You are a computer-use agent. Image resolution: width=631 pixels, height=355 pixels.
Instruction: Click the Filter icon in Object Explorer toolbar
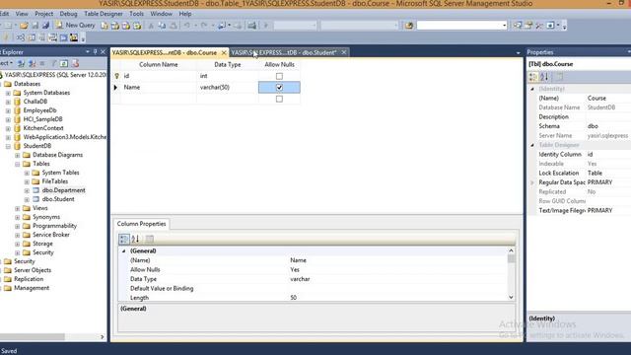pyautogui.click(x=53, y=63)
